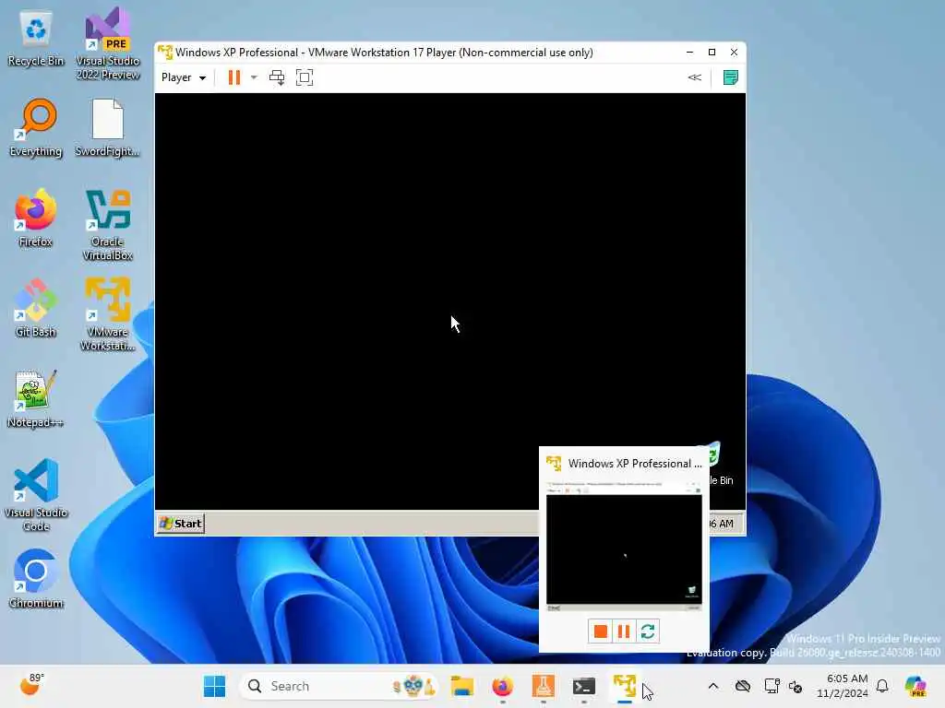This screenshot has width=945, height=708.
Task: Launch Notepad++ from the desktop
Action: 36,398
